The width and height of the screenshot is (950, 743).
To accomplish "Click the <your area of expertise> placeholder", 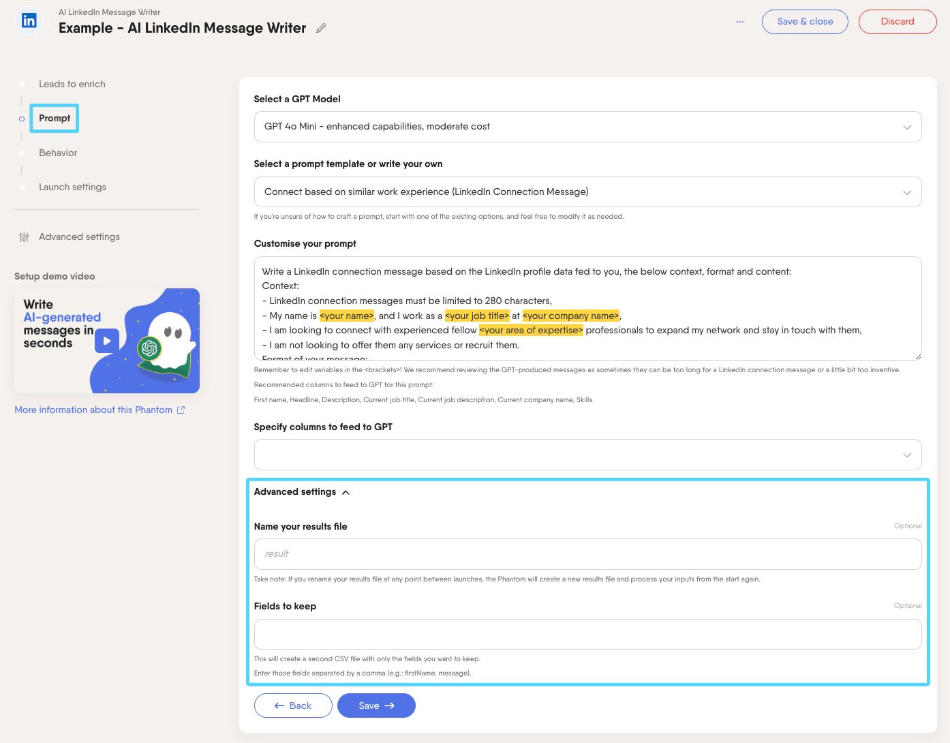I will 531,331.
